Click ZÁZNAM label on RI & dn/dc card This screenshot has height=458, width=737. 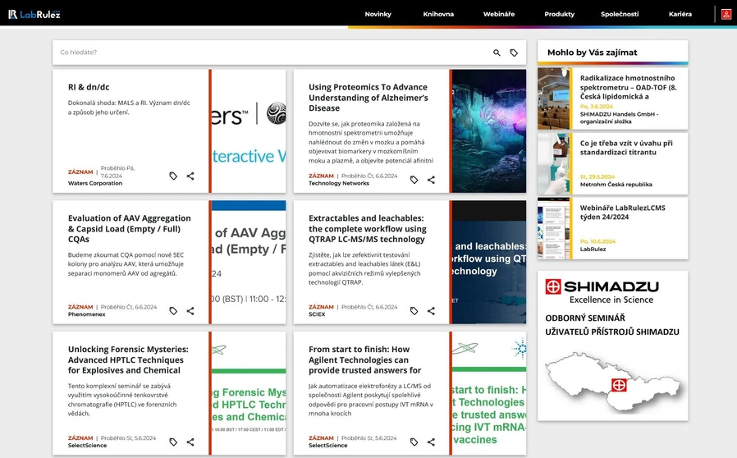point(80,172)
